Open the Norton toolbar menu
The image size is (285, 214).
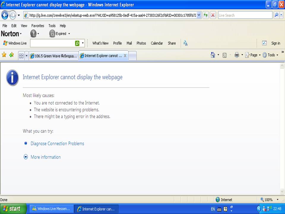[x=11, y=34]
